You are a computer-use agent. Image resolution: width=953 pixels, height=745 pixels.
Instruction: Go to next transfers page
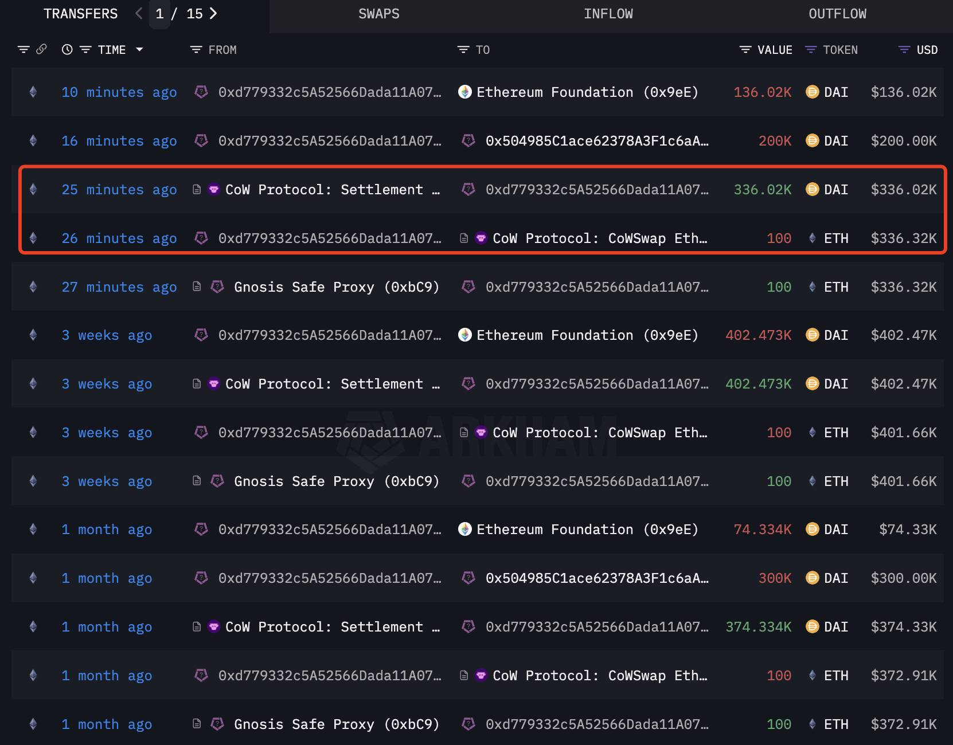213,13
